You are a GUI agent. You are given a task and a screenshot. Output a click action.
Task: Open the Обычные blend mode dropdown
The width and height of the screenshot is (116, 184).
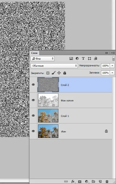pyautogui.click(x=54, y=66)
